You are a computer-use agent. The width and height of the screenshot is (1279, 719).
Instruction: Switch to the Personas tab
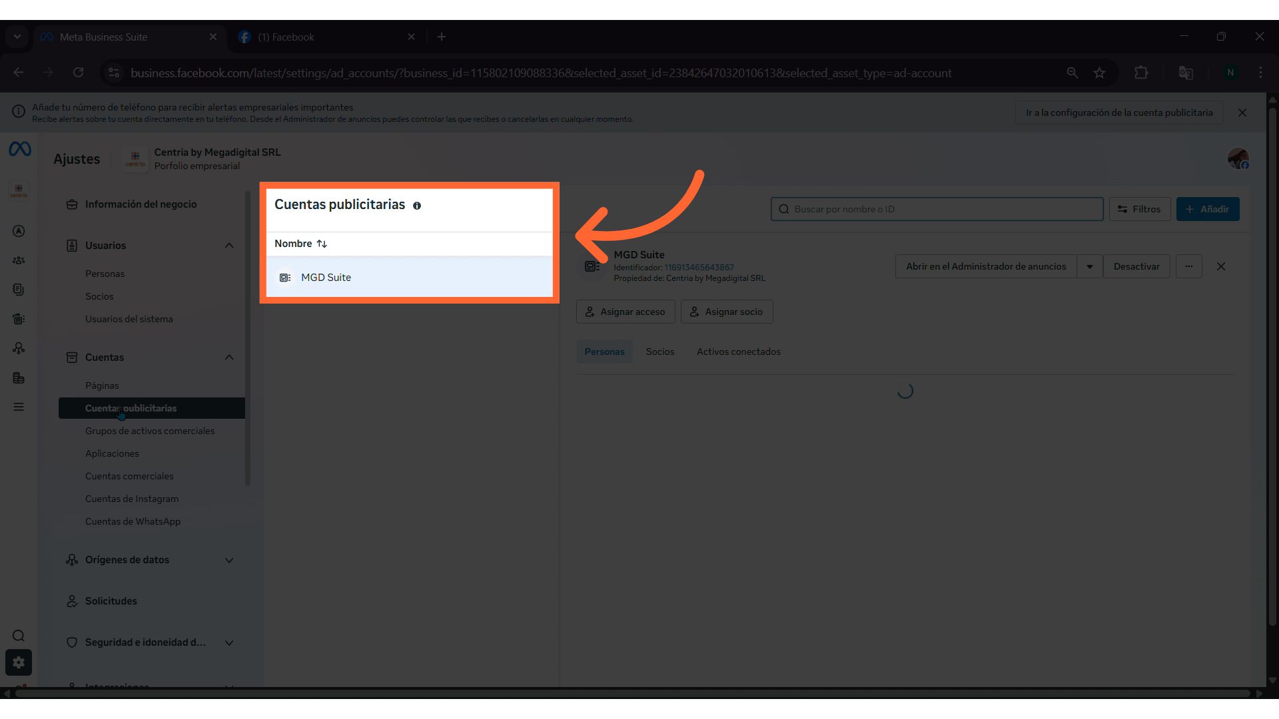tap(605, 352)
